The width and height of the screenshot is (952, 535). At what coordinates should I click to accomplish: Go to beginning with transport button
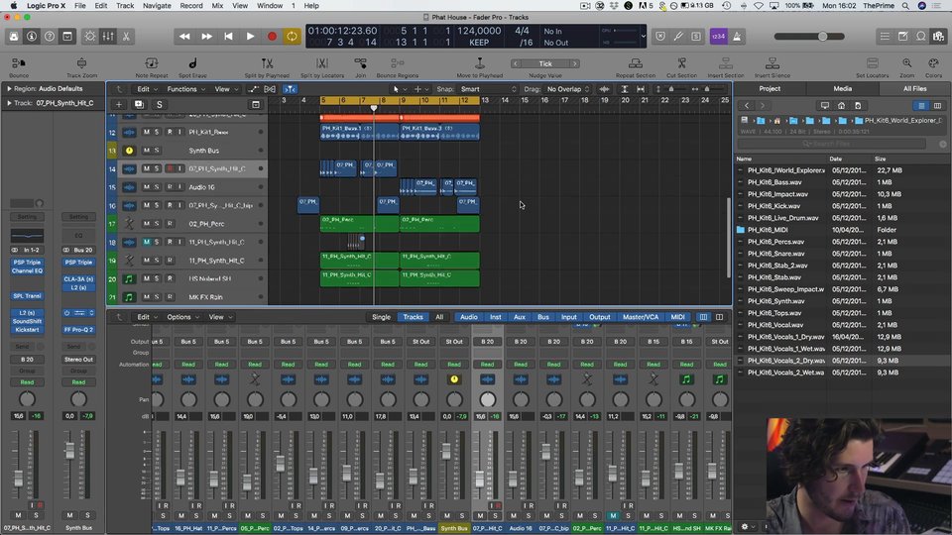(228, 37)
